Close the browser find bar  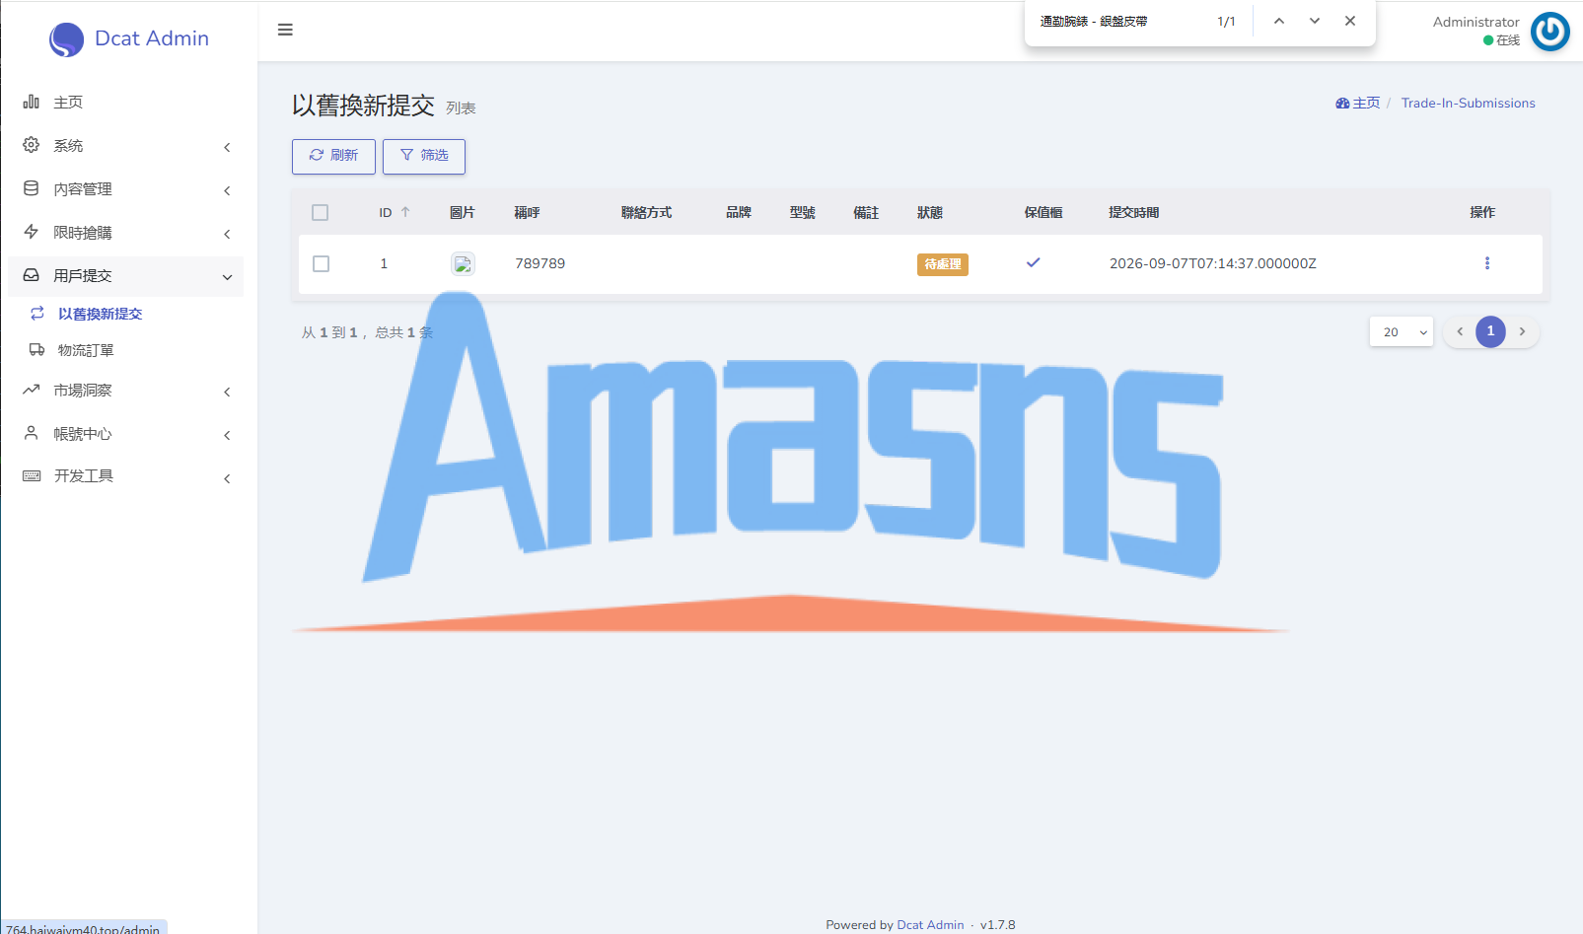(1350, 21)
